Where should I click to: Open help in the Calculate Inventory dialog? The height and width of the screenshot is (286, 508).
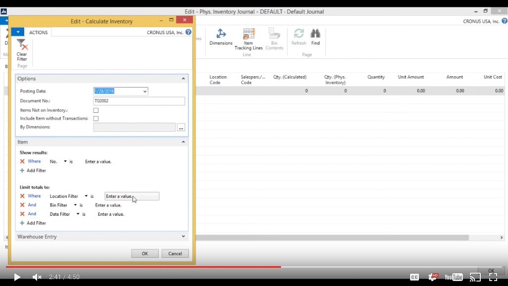188,32
